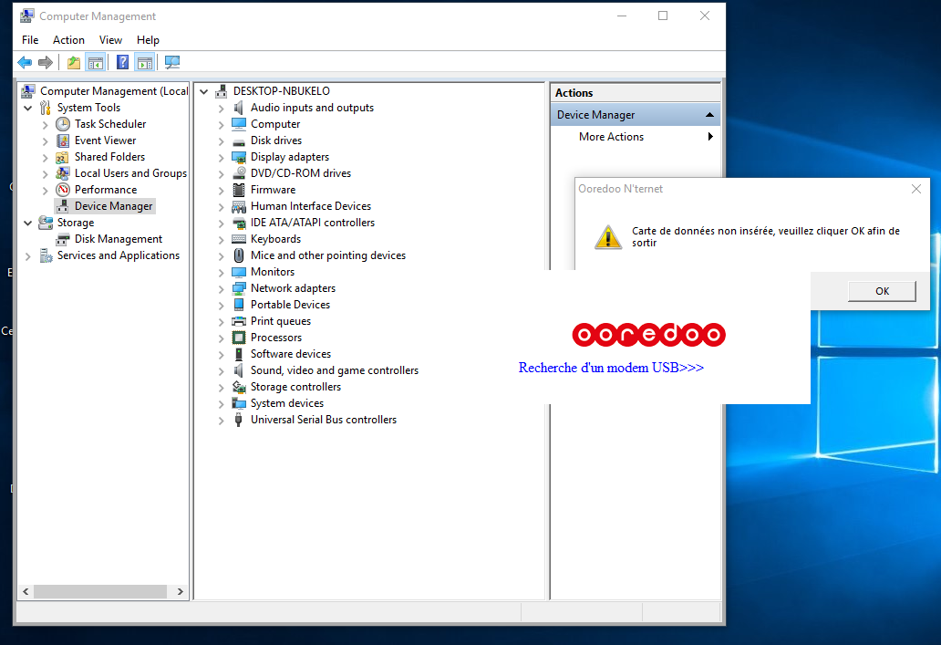Click the DVD/CD-ROM drives disc icon
This screenshot has width=941, height=645.
click(239, 173)
